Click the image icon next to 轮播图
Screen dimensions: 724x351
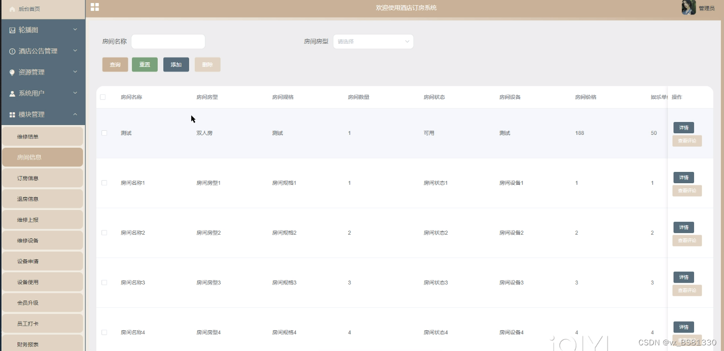coord(12,30)
